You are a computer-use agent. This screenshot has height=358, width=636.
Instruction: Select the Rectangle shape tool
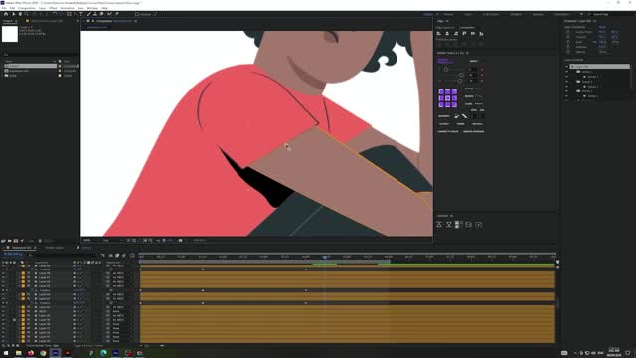(69, 14)
